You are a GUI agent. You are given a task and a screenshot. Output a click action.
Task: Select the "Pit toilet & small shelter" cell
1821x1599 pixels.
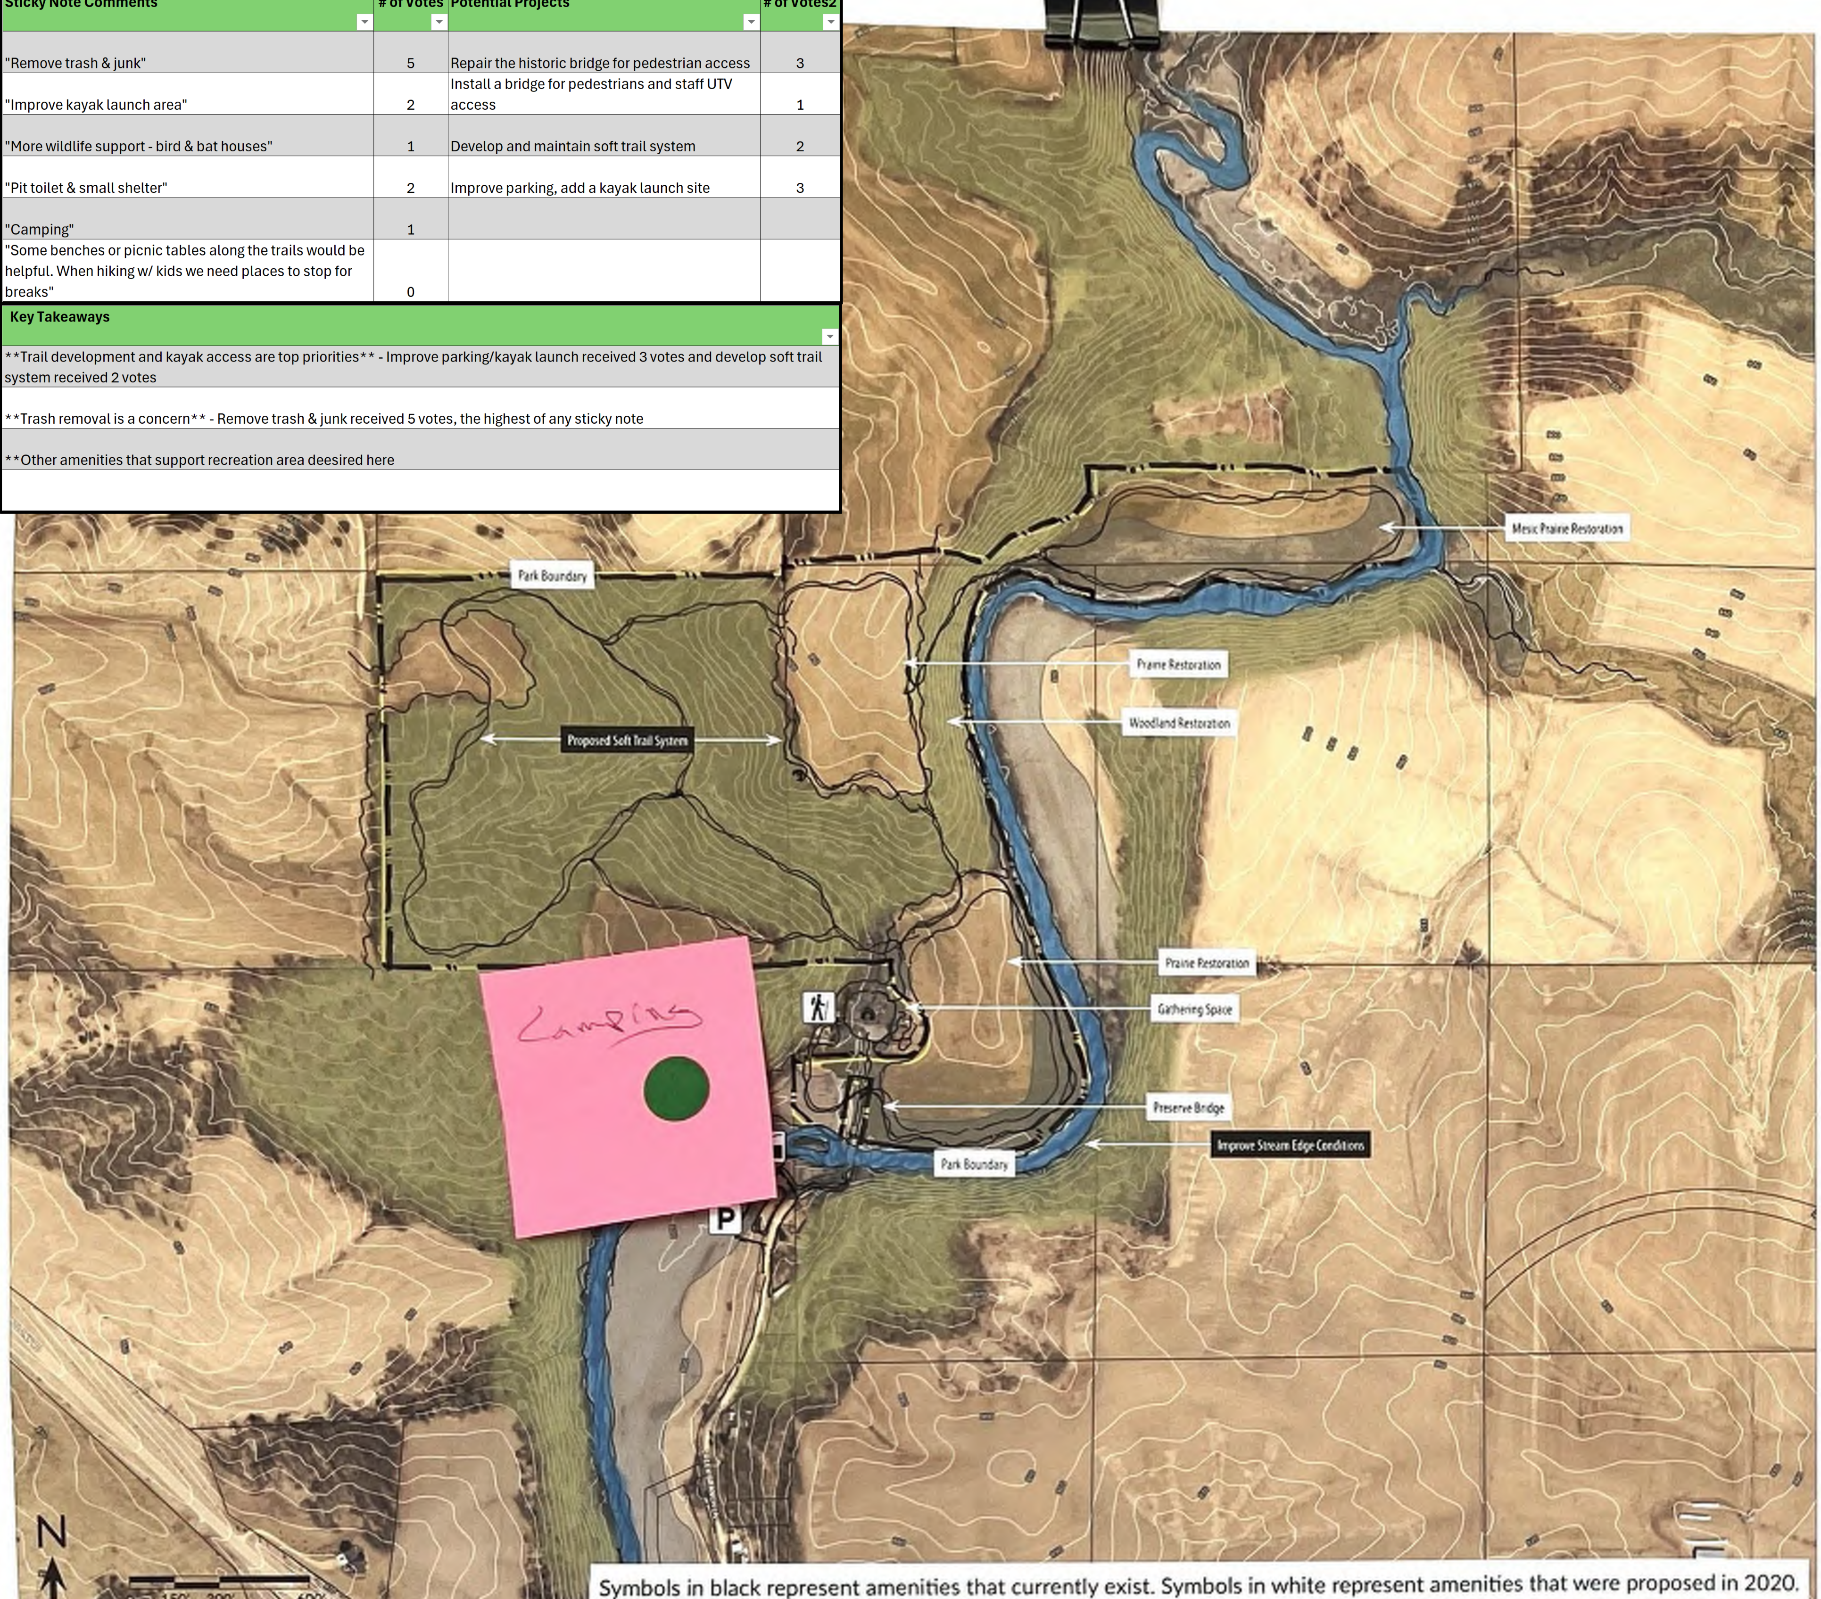[x=188, y=176]
